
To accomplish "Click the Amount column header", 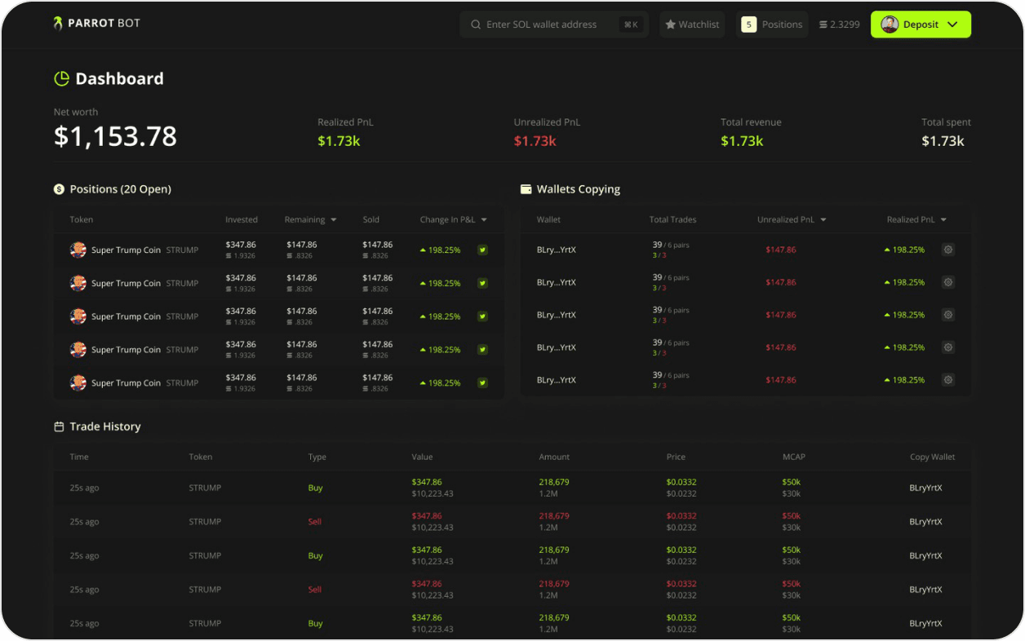I will coord(555,457).
